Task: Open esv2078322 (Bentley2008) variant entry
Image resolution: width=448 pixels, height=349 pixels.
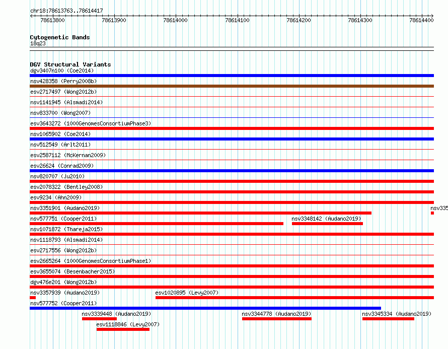Action: pyautogui.click(x=66, y=187)
